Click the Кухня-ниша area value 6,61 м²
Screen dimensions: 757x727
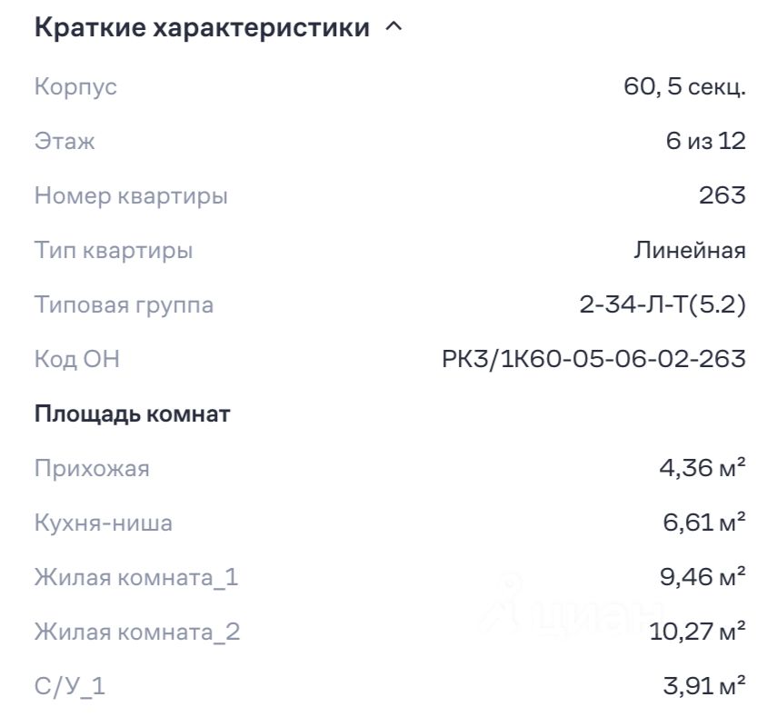(x=704, y=523)
